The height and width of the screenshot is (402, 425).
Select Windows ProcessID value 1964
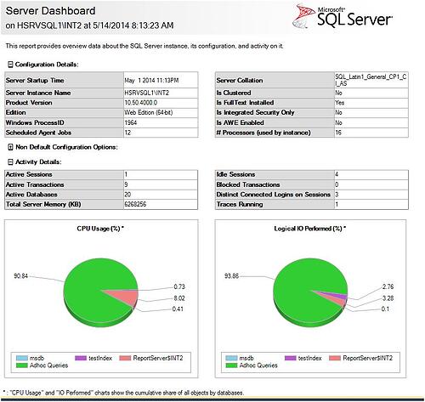131,122
